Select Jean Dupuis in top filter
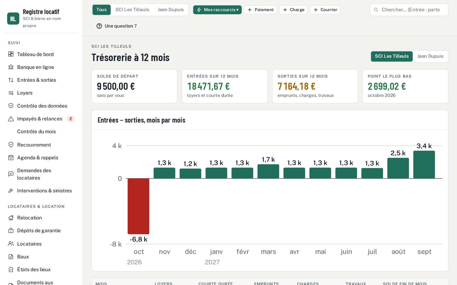Image resolution: width=457 pixels, height=285 pixels. (x=171, y=10)
